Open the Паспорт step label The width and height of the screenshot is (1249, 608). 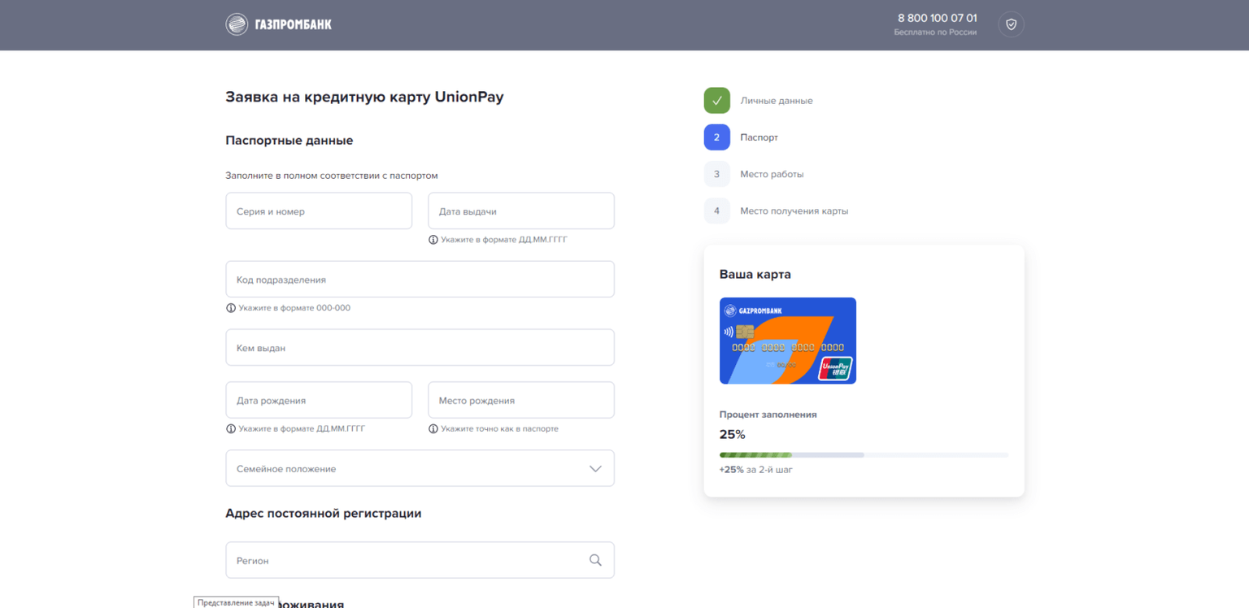[759, 137]
